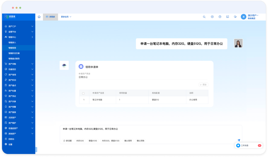This screenshot has height=157, width=268.
Task: Expand 在建项目 chevron
Action: (x=32, y=69)
